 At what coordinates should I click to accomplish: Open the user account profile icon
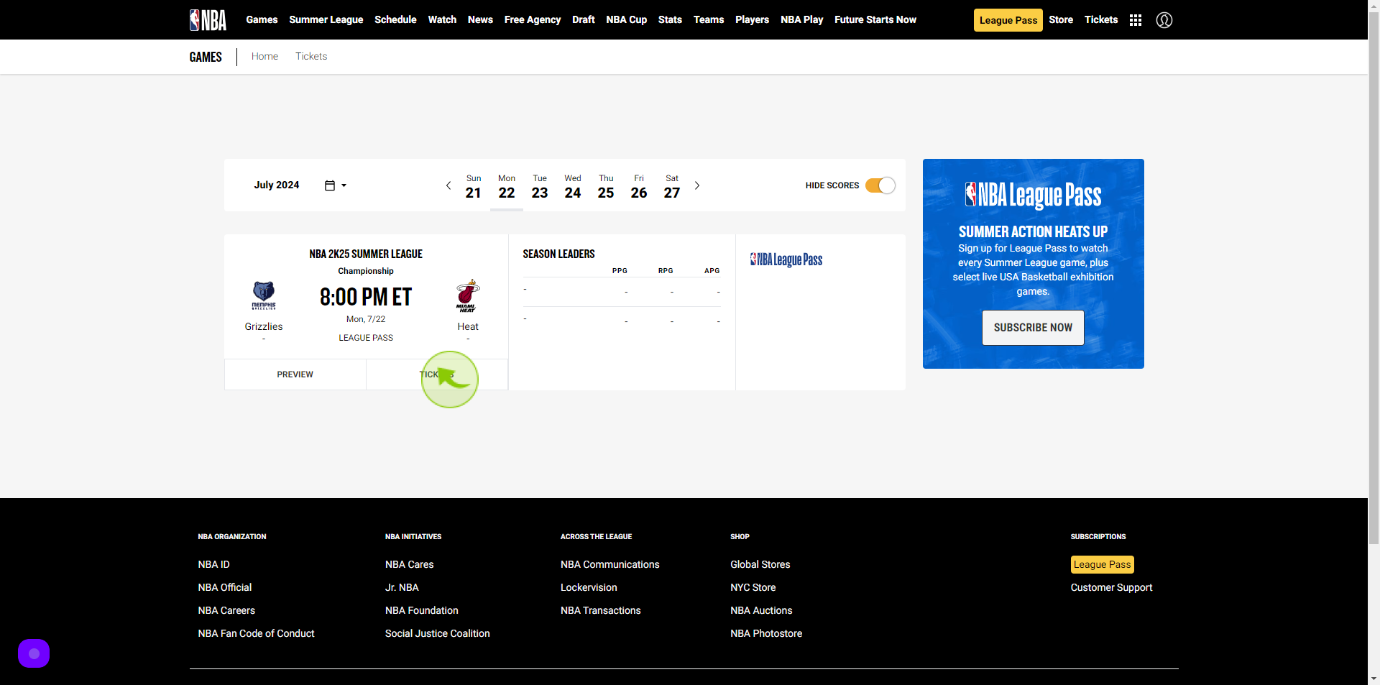(1164, 20)
